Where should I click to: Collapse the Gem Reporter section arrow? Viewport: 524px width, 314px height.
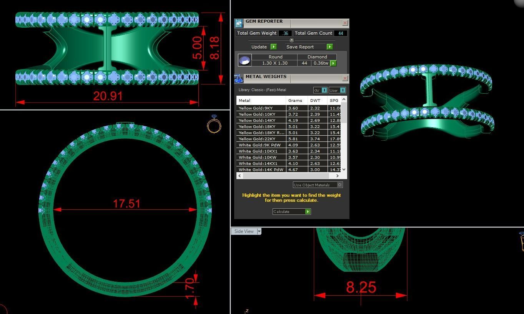[291, 40]
